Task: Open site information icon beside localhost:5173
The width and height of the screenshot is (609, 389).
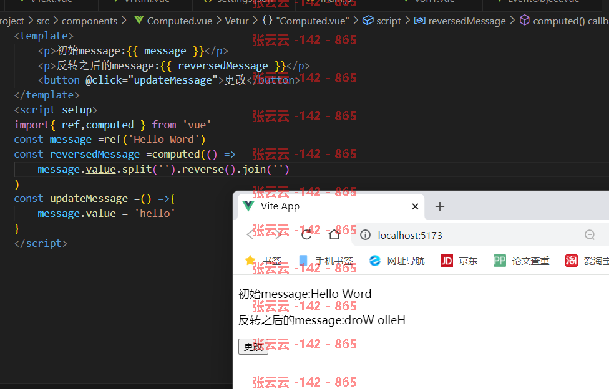Action: 365,235
